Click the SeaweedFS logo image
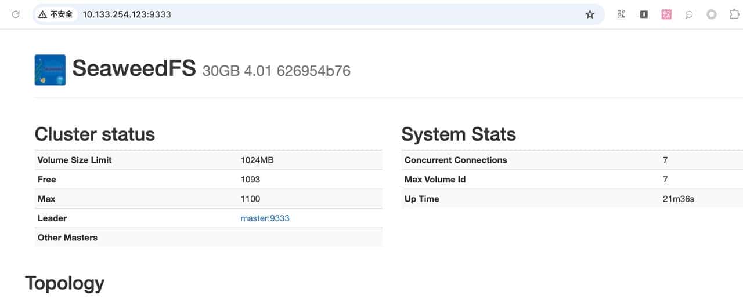 click(50, 70)
